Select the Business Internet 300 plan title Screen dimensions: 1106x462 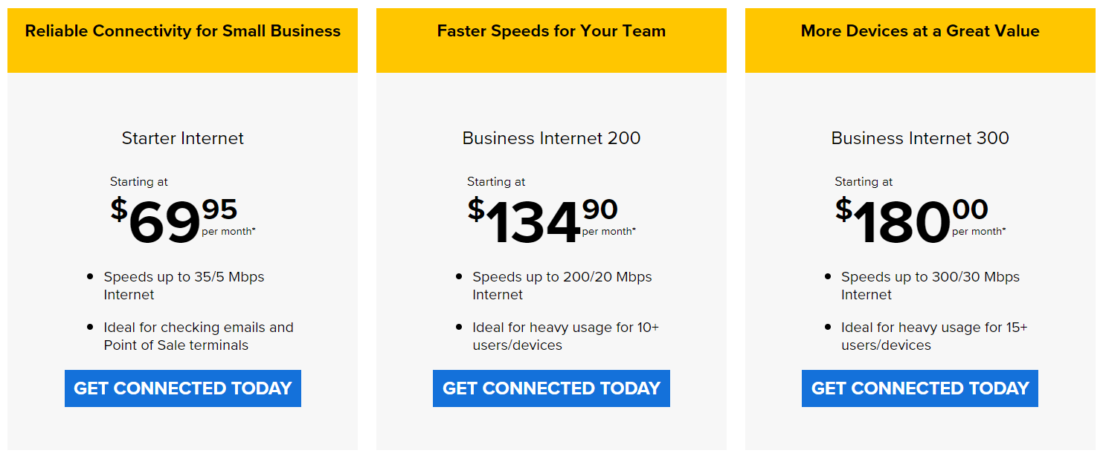click(920, 138)
